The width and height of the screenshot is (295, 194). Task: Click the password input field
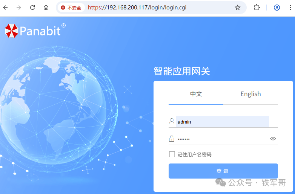(x=222, y=139)
